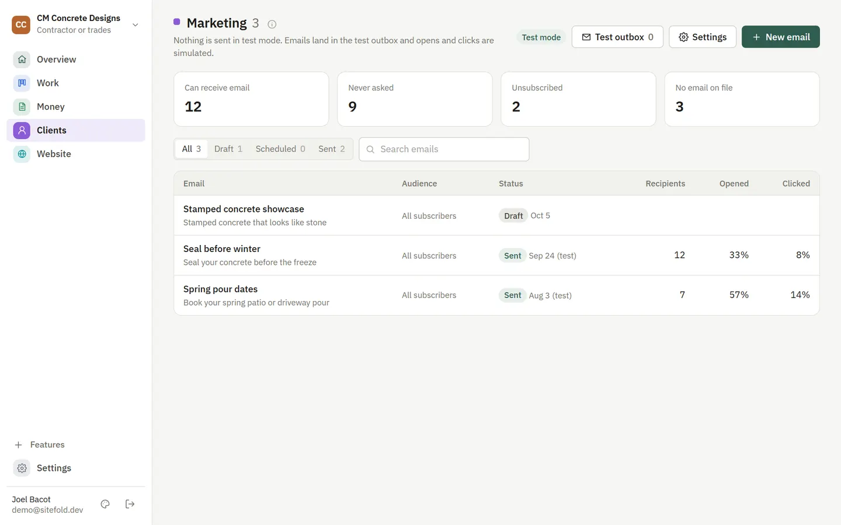Viewport: 841px width, 525px height.
Task: Click the Status column header
Action: click(511, 184)
